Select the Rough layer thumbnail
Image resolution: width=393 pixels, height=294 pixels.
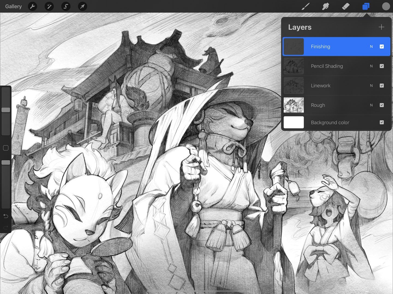[293, 105]
